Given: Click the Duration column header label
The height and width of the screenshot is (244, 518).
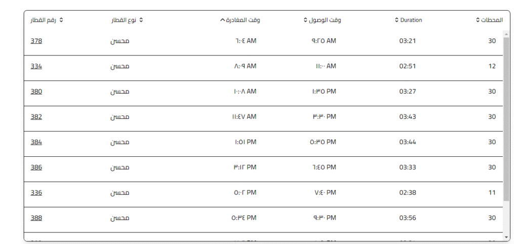Looking at the screenshot, I should (411, 20).
